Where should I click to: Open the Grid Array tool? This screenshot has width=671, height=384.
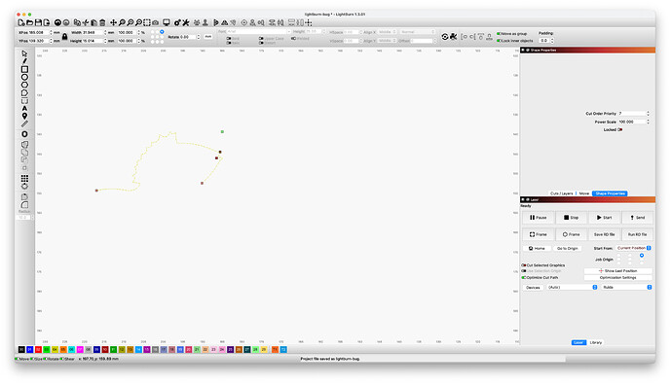point(24,178)
